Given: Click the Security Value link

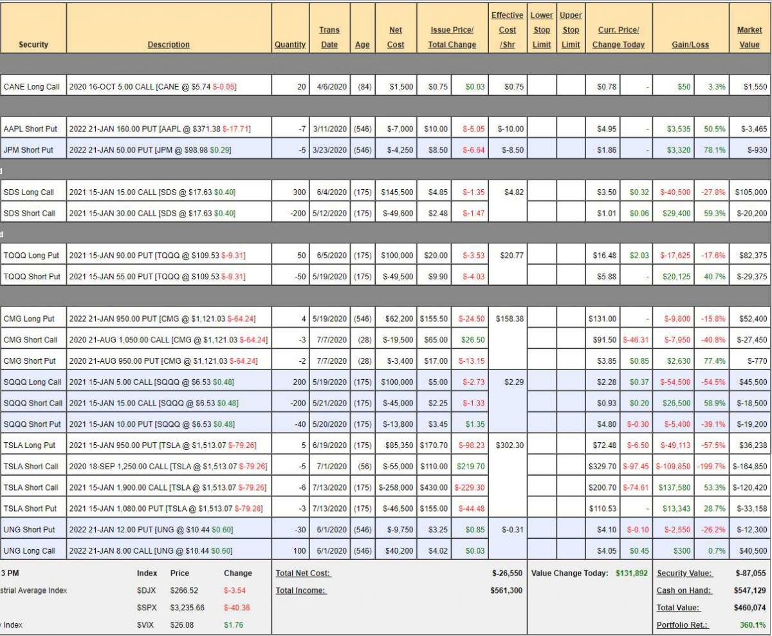Looking at the screenshot, I should (x=684, y=573).
